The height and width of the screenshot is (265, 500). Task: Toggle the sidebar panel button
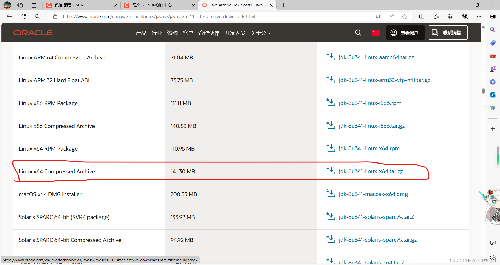(493, 16)
